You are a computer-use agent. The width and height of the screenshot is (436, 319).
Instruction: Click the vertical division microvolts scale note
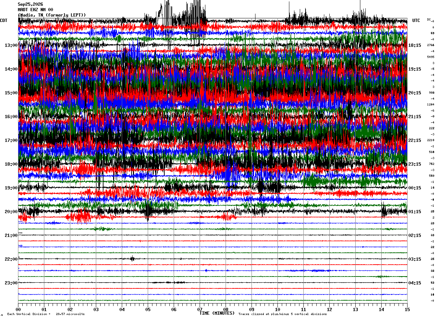point(46,314)
